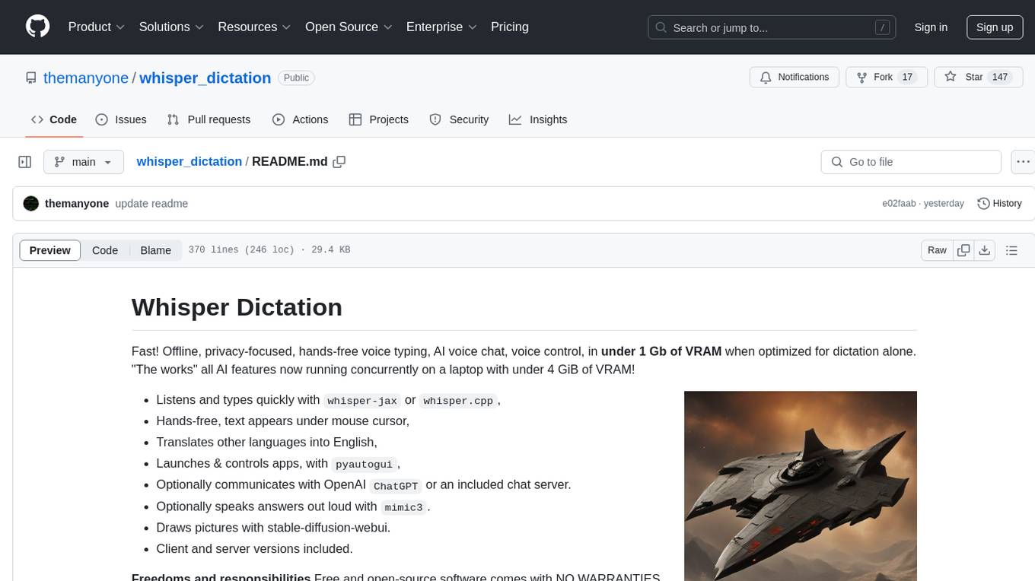Select the Blame view toggle
The image size is (1035, 581).
coord(155,250)
